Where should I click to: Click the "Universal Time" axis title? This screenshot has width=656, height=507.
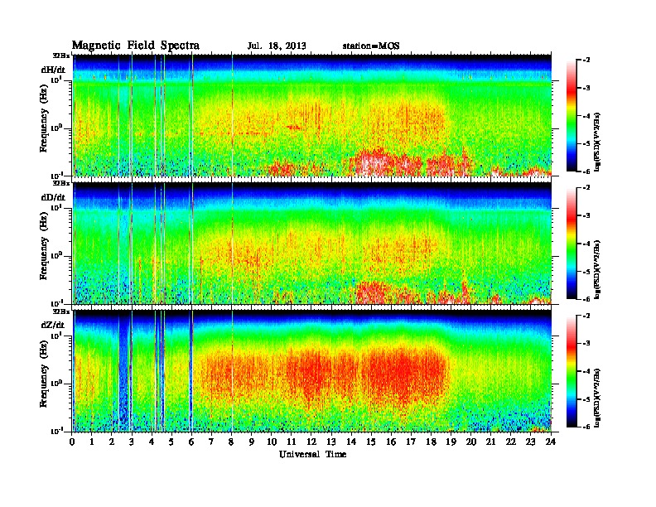pyautogui.click(x=312, y=454)
